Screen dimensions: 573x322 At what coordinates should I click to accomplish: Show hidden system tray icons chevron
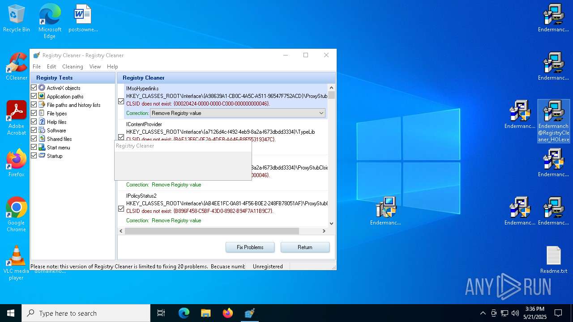(483, 313)
